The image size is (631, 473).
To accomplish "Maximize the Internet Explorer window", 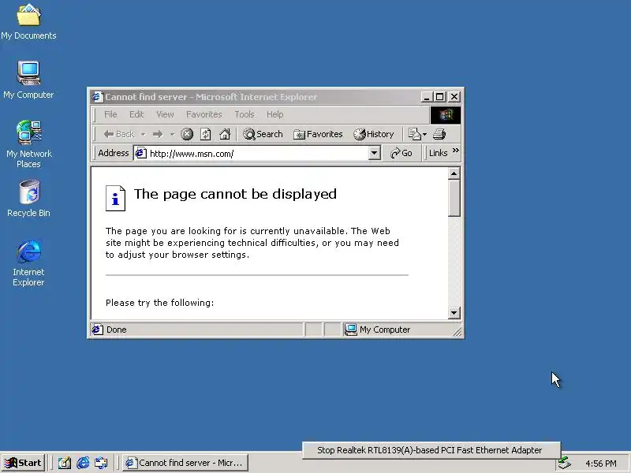I will 440,97.
